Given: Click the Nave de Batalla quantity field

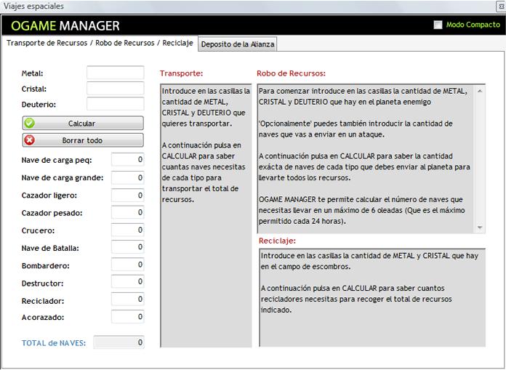Looking at the screenshot, I should [128, 247].
